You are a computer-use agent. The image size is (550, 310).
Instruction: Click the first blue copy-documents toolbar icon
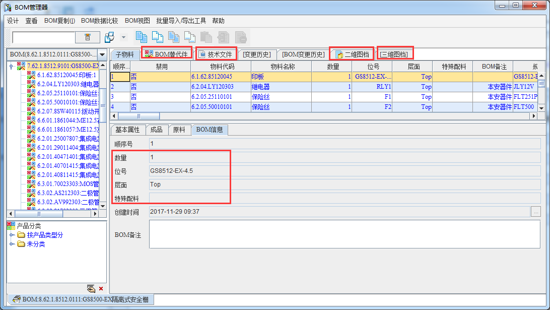pyautogui.click(x=142, y=37)
